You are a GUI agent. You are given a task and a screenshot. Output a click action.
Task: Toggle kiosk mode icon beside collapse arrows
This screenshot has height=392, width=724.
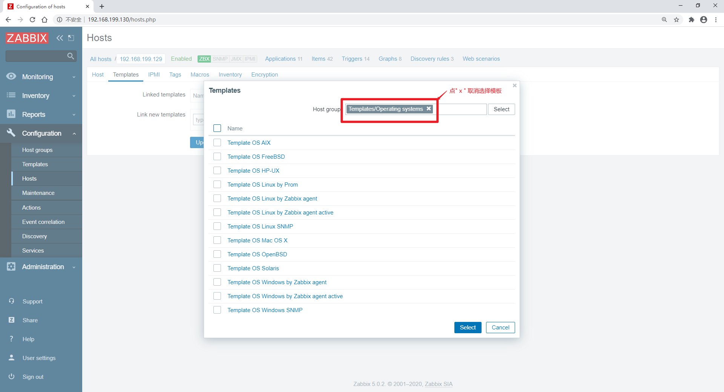[71, 38]
